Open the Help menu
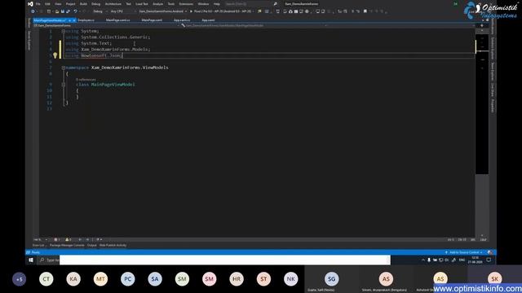Screen dimensions: 522x293 point(217,4)
